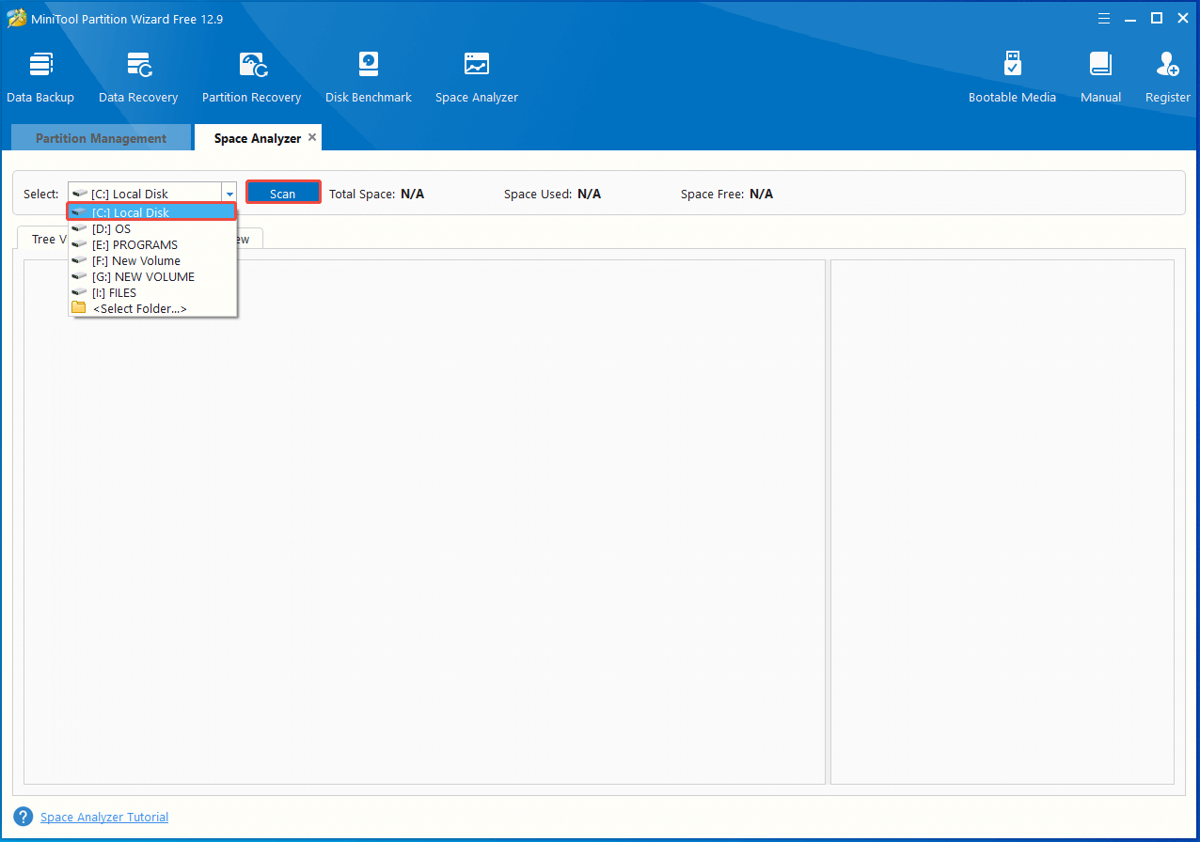Choose [D:] OS from the drive list
This screenshot has width=1200, height=842.
click(151, 228)
